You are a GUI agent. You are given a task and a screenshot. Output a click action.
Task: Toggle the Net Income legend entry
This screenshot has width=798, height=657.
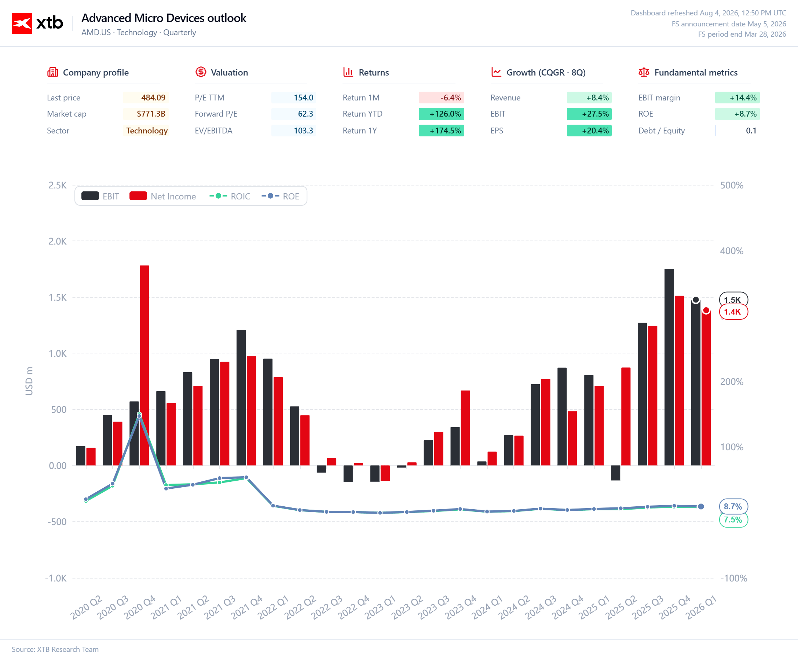pyautogui.click(x=163, y=196)
